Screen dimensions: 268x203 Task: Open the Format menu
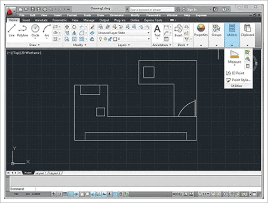click(72, 15)
